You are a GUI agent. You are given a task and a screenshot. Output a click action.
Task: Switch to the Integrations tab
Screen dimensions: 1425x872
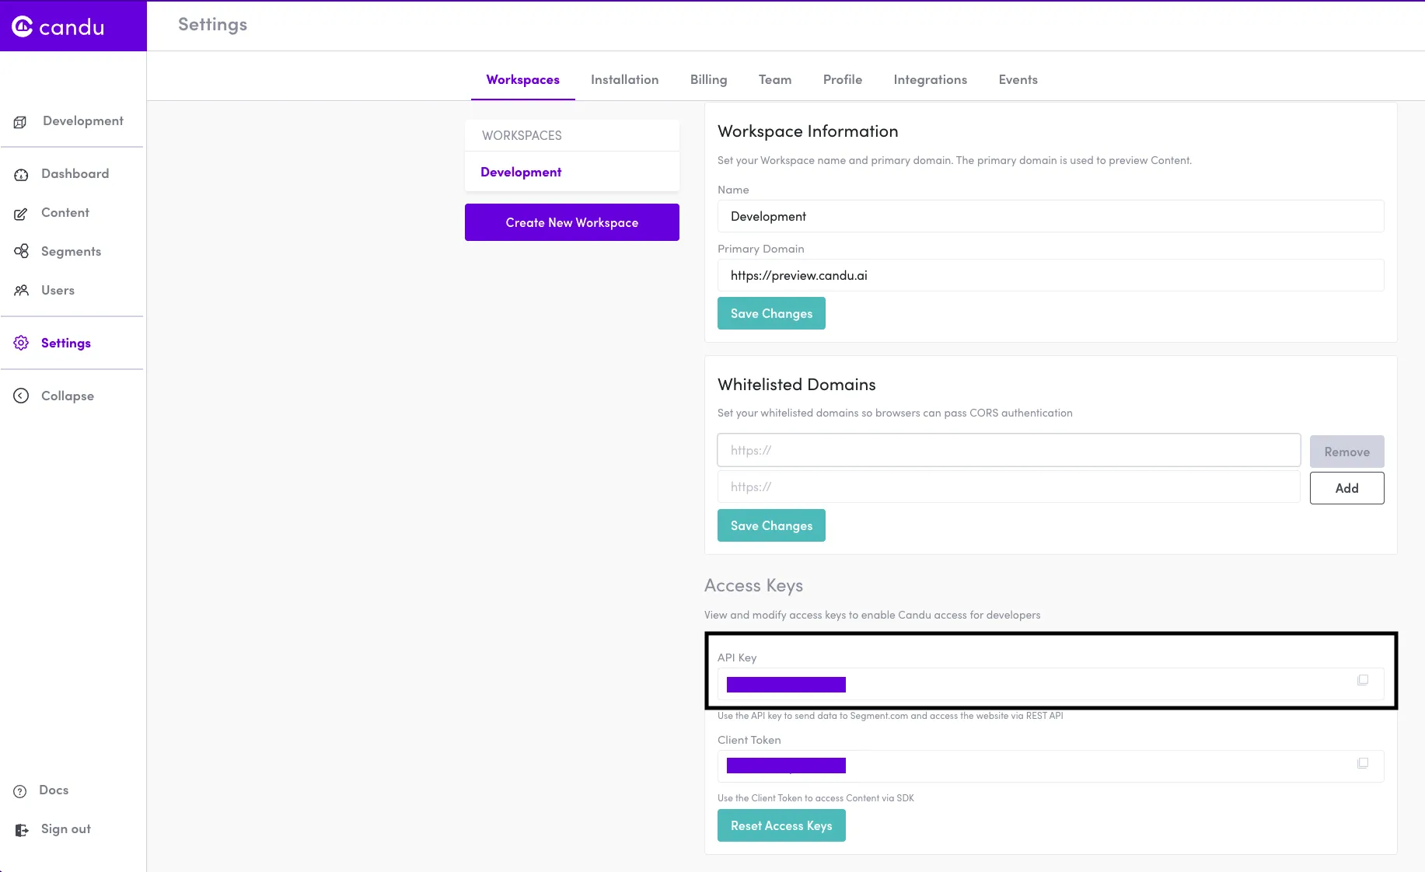click(x=931, y=79)
